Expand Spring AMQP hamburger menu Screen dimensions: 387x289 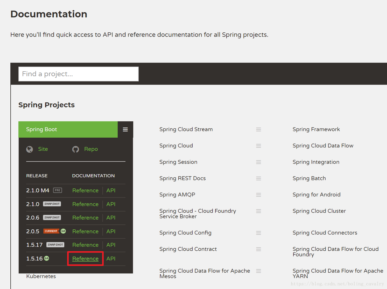[x=258, y=195]
